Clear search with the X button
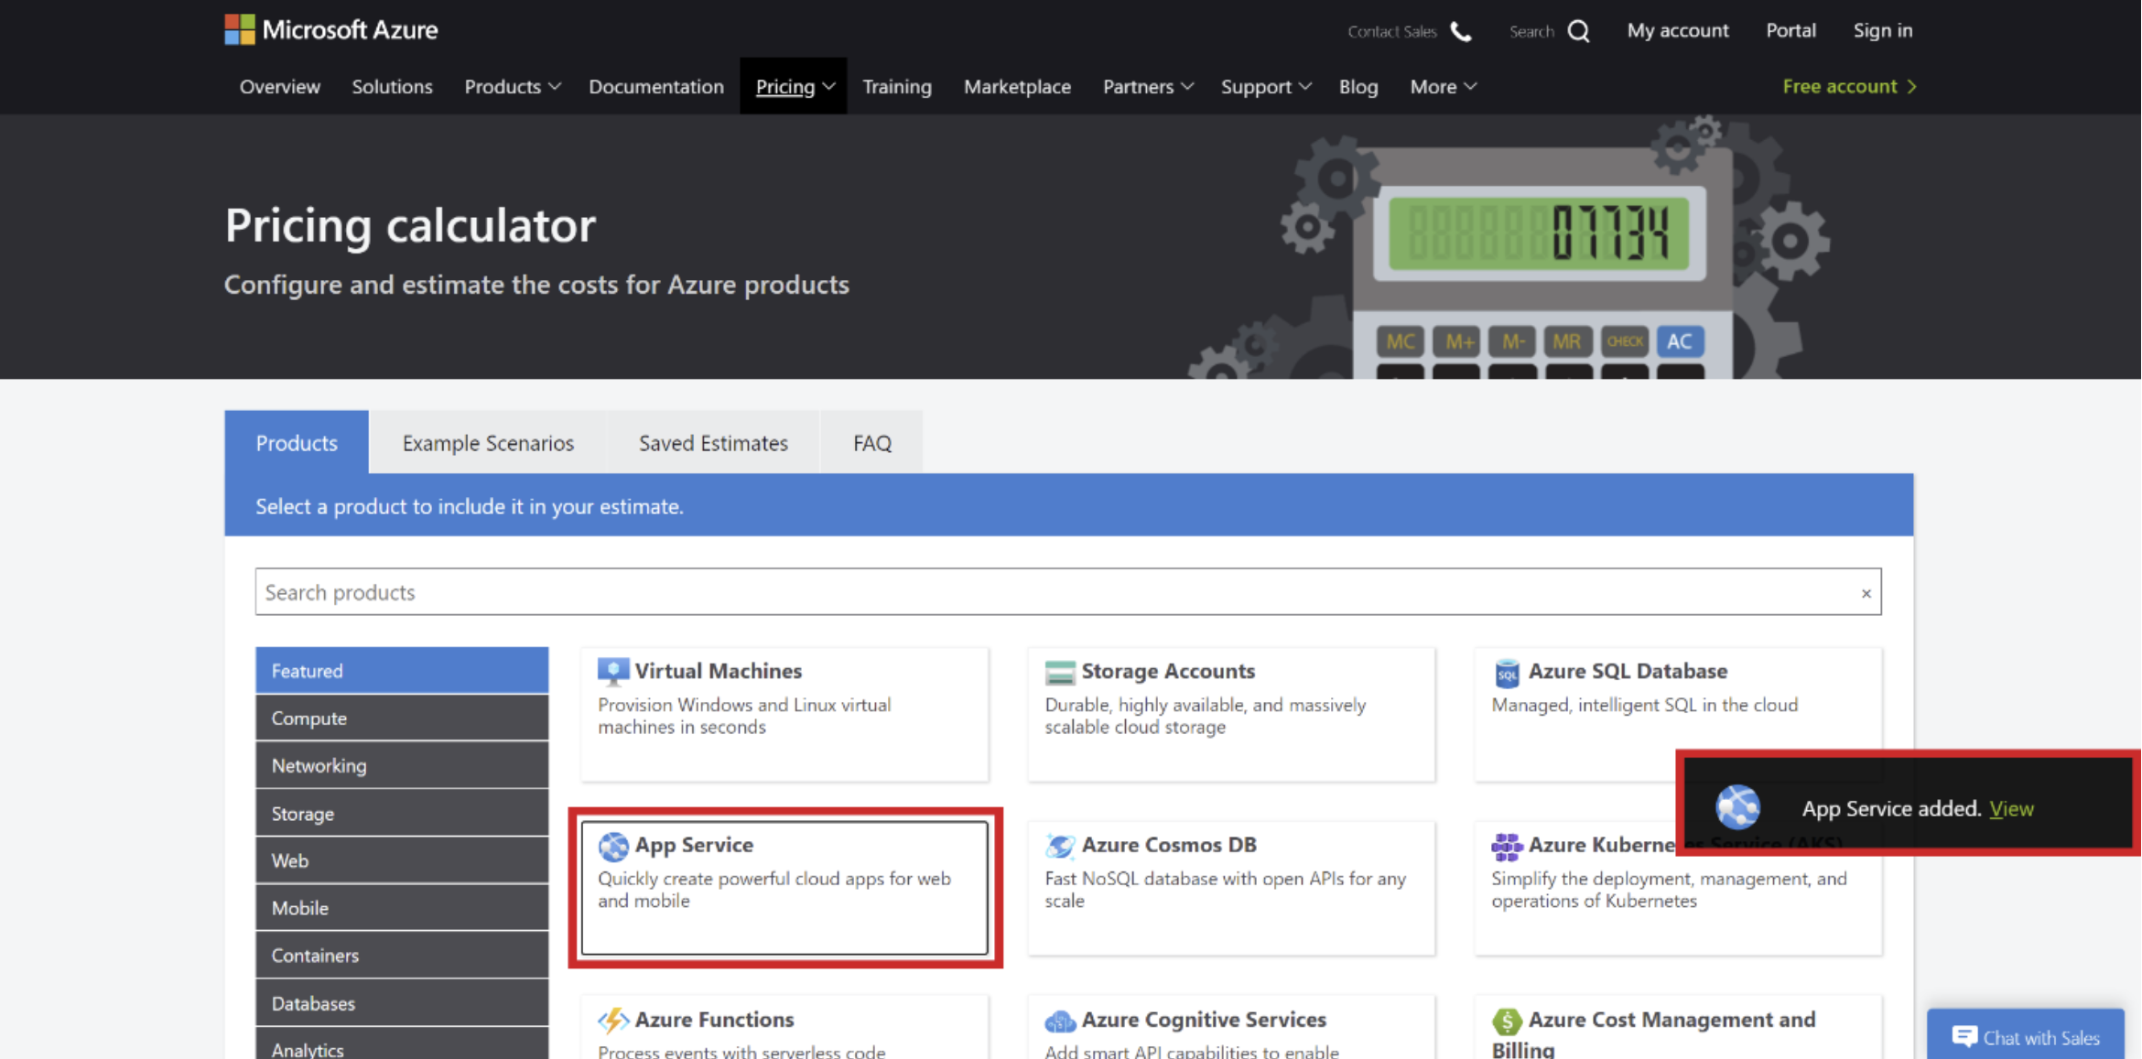 pyautogui.click(x=1866, y=593)
